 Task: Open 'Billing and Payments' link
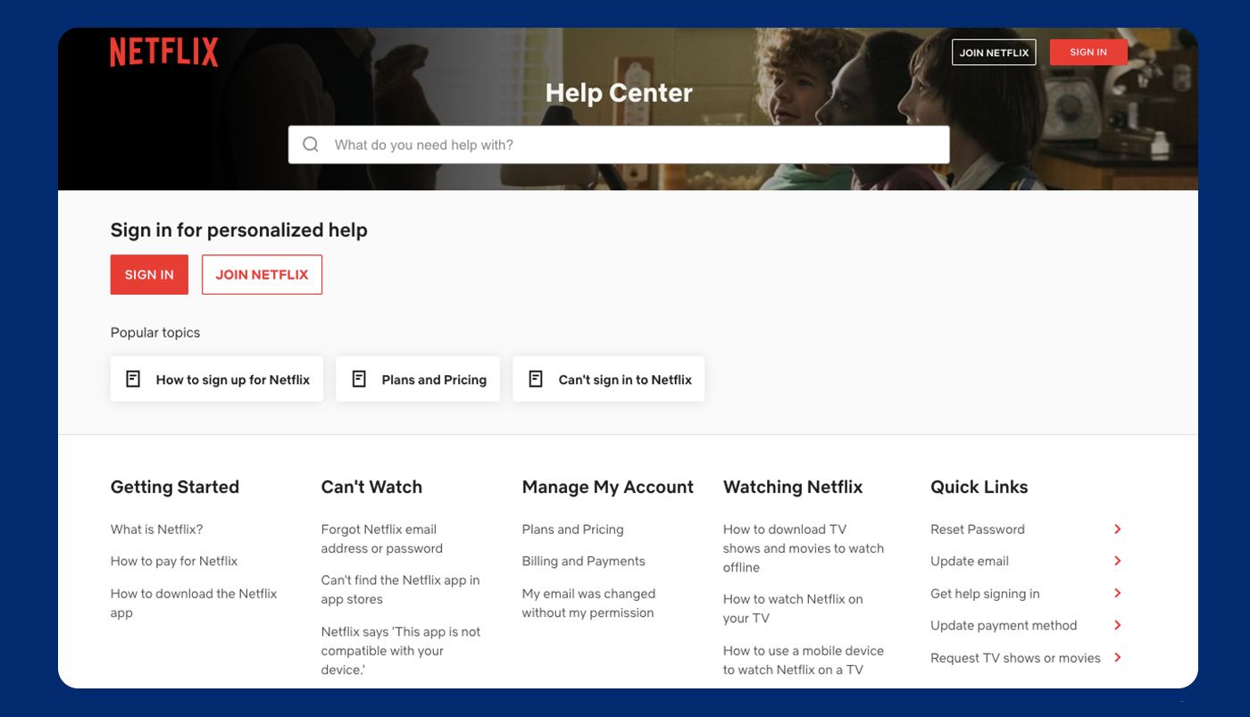click(x=584, y=561)
